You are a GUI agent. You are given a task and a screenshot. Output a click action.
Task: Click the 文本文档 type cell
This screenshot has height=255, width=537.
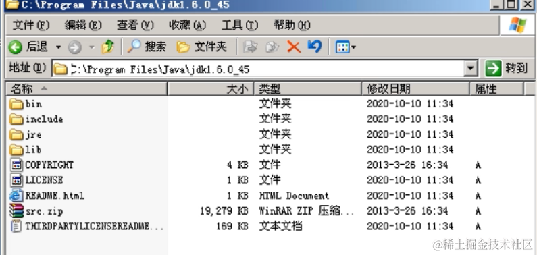(280, 226)
